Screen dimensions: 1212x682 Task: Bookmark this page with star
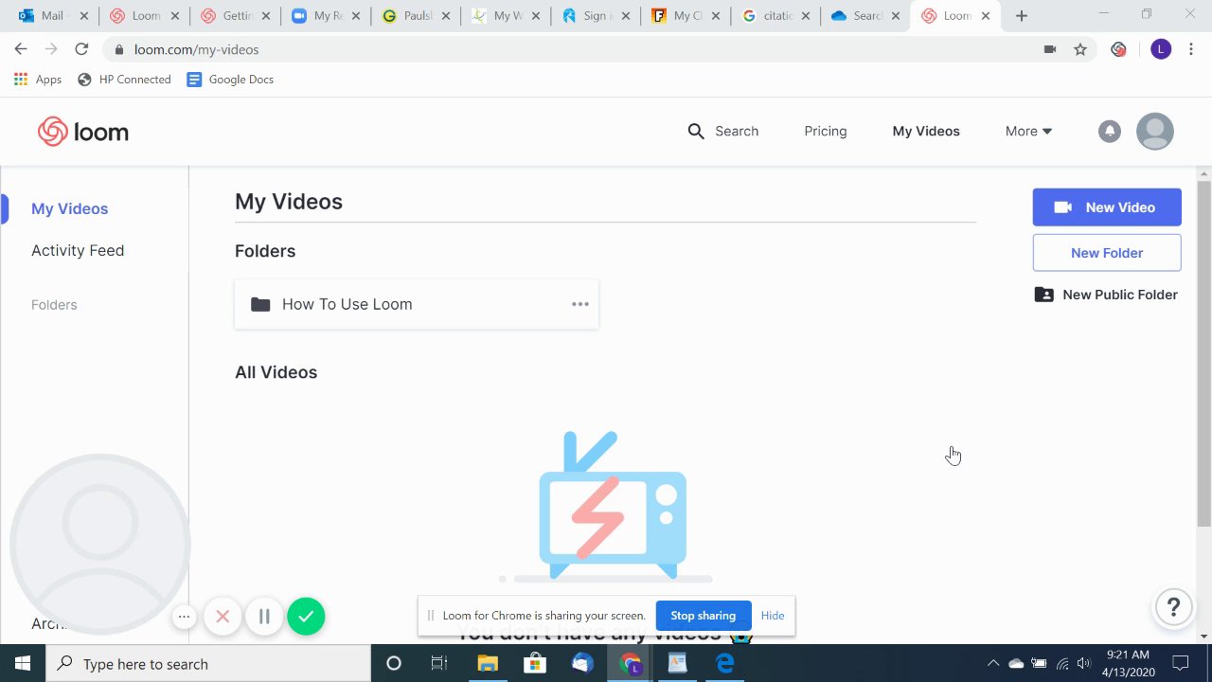[1080, 49]
